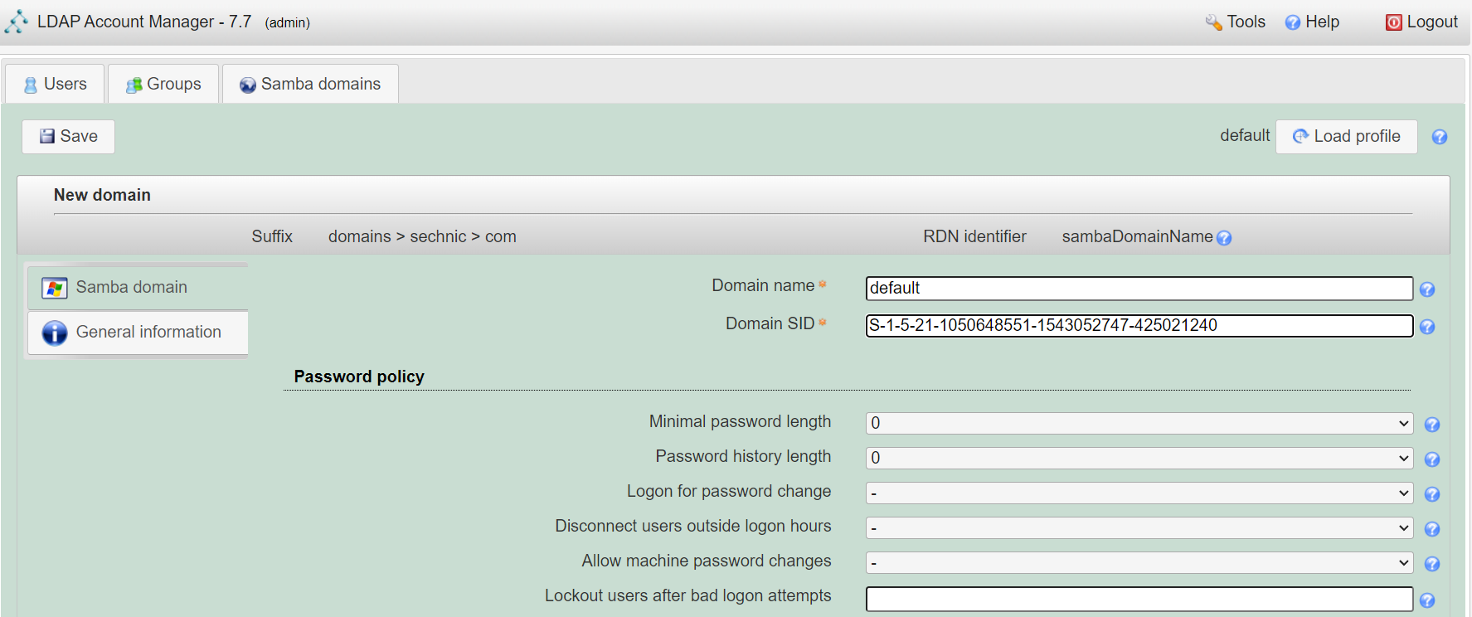1472x617 pixels.
Task: Click the default profile name label
Action: pyautogui.click(x=1245, y=135)
